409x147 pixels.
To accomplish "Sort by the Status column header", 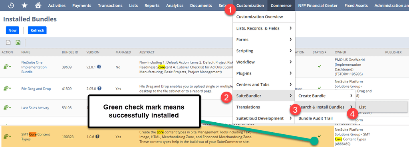I will click(320, 52).
